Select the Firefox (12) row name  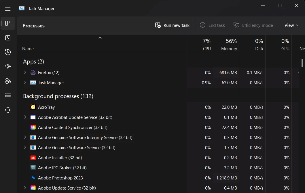49,73
